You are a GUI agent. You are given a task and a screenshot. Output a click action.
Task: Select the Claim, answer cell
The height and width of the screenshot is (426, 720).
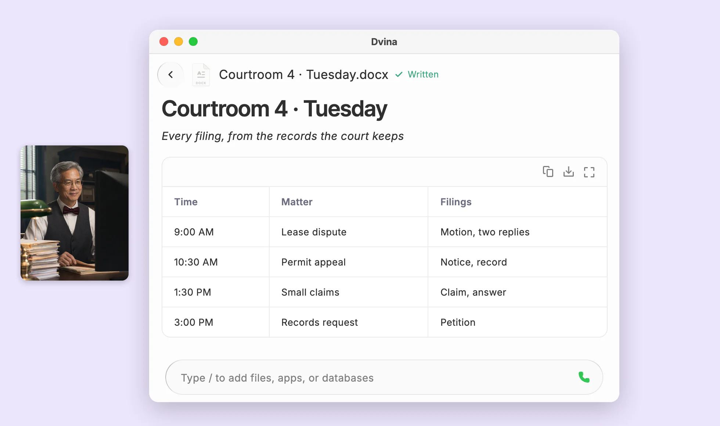(x=517, y=292)
